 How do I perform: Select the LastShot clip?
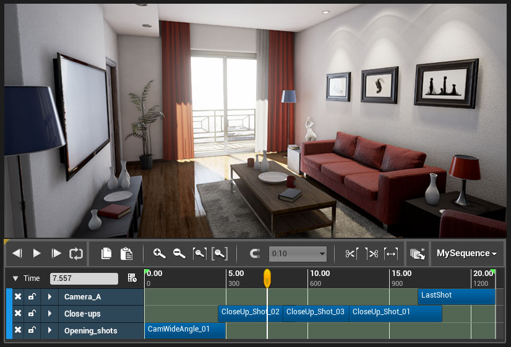[x=457, y=296]
